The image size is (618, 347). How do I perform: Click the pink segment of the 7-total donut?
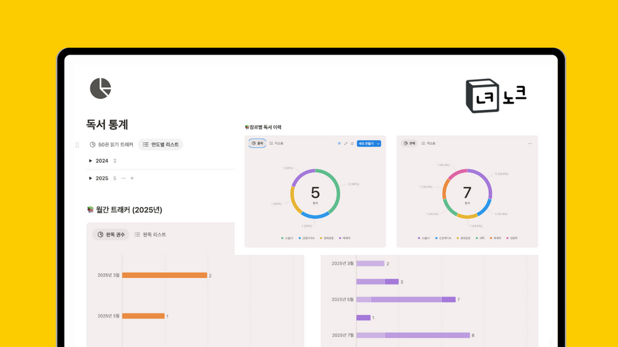(457, 173)
